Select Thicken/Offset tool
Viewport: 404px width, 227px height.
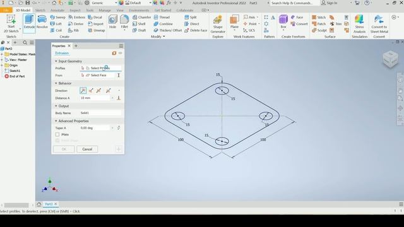click(x=168, y=30)
